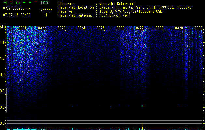Click the filename 0702150320.png
This screenshot has height=130, width=205.
coord(17,8)
